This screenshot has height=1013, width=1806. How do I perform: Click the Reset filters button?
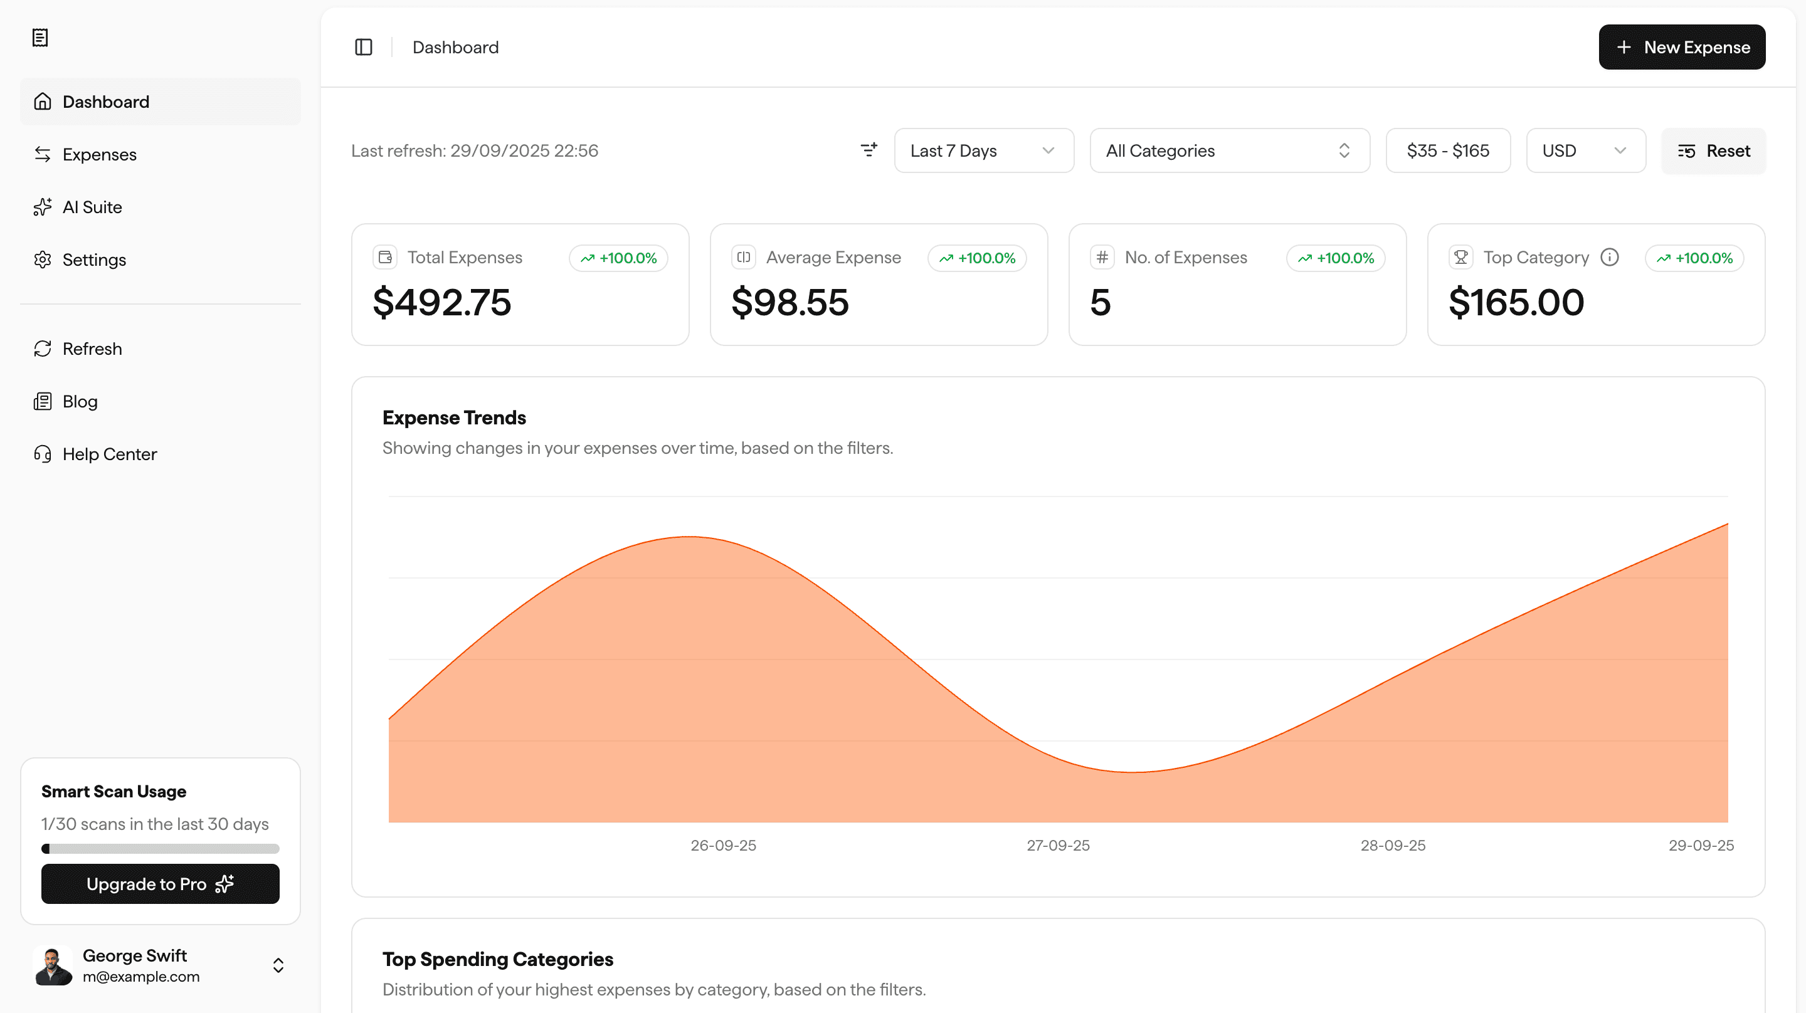[x=1713, y=150]
